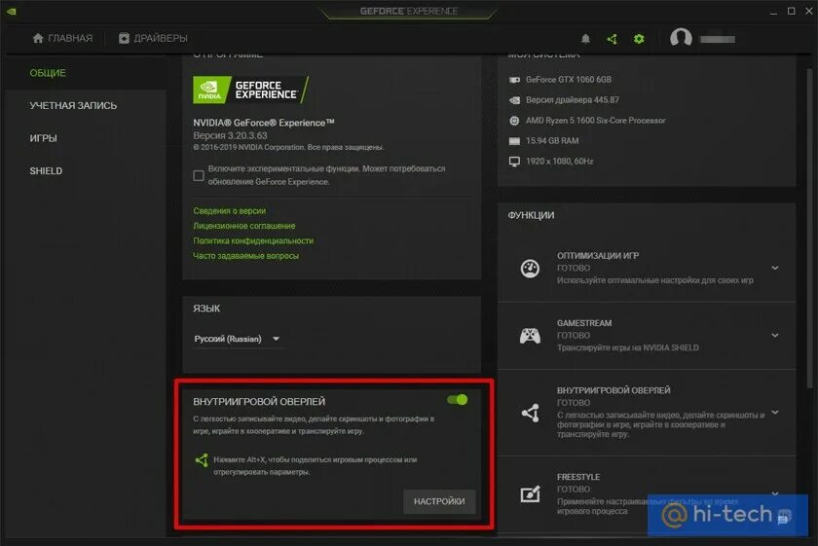Click the FREESTYLE filter icon

530,493
